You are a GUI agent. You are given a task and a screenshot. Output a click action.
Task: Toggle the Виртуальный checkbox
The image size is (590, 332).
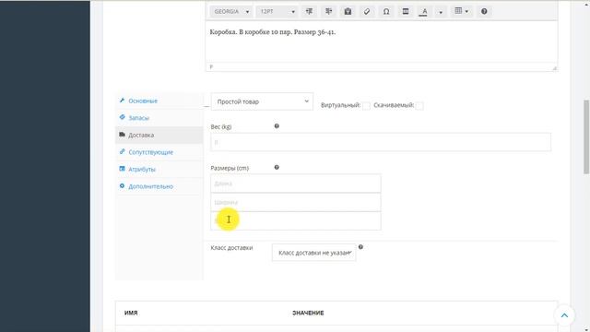tap(366, 106)
